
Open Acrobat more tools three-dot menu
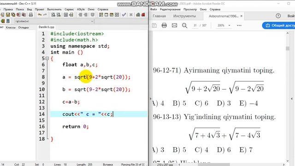239,25
